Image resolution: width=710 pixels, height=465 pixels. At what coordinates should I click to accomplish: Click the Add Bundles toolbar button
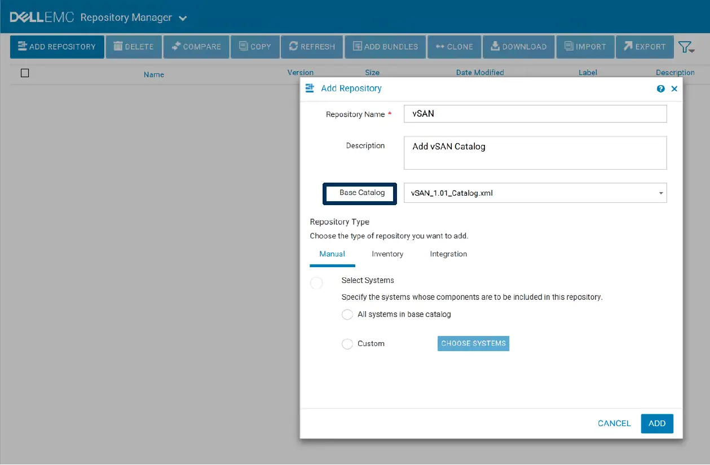pyautogui.click(x=385, y=47)
